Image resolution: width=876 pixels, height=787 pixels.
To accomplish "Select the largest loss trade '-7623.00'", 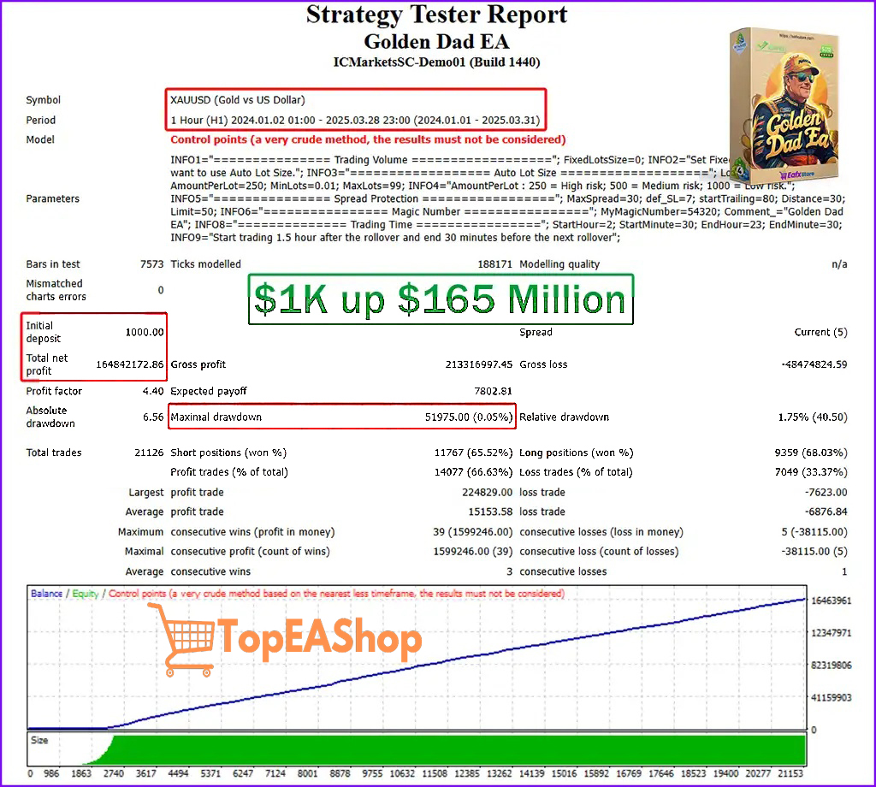I will [x=826, y=492].
